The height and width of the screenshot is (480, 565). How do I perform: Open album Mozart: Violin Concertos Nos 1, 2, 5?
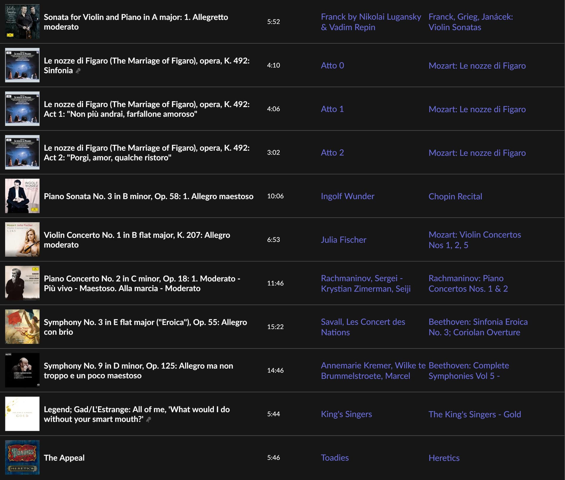475,240
